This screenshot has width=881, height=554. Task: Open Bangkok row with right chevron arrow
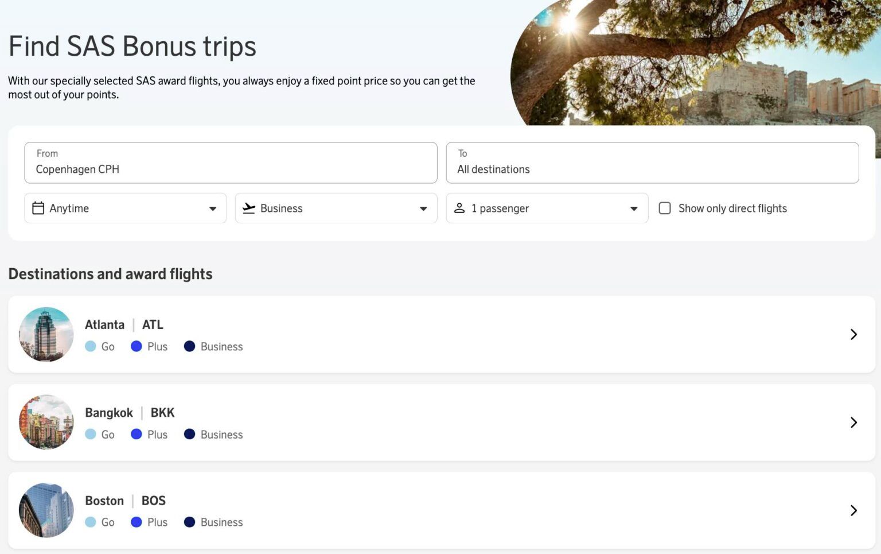click(853, 423)
